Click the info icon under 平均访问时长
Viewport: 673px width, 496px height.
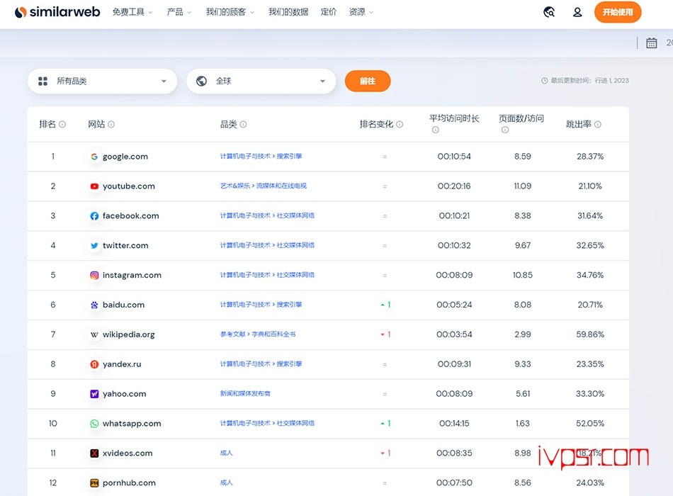point(435,130)
